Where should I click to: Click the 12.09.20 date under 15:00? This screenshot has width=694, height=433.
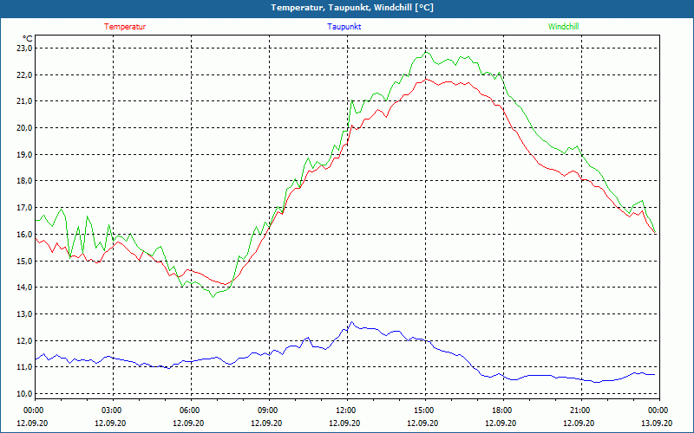tap(422, 423)
